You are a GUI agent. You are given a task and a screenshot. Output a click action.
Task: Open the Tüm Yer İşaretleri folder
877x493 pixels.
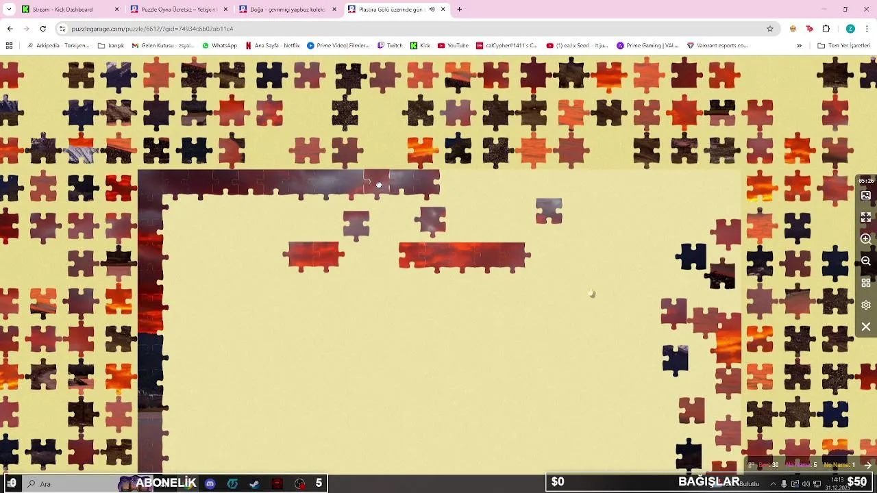coord(844,46)
